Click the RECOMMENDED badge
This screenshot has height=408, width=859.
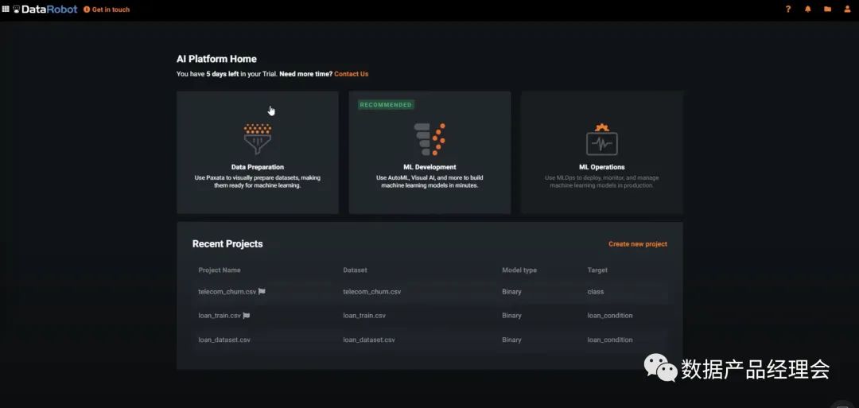pyautogui.click(x=386, y=105)
